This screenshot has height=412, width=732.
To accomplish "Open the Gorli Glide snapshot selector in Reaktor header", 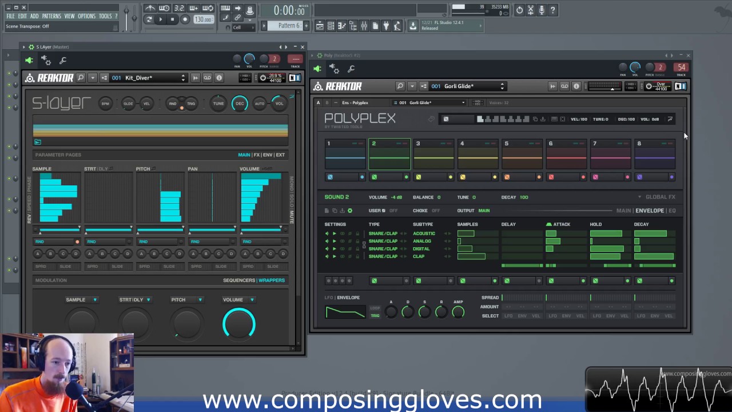I will pyautogui.click(x=468, y=86).
